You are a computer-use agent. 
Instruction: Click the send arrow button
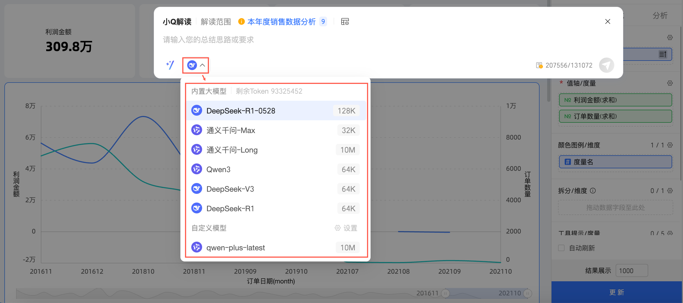click(x=606, y=65)
